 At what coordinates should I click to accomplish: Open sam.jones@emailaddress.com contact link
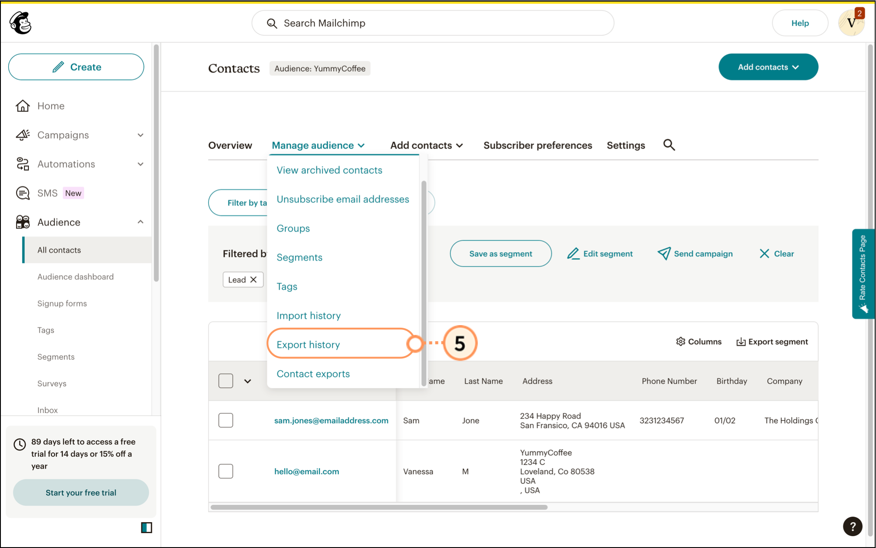click(331, 420)
